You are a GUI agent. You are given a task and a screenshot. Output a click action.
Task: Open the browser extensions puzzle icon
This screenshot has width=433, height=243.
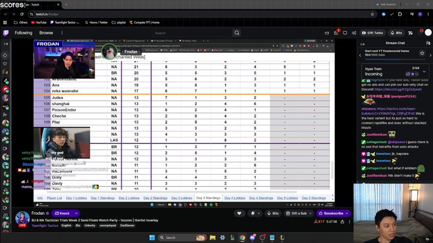400,14
